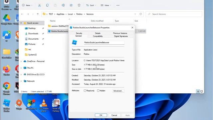Click Roblox in the address breadcrumb
The width and height of the screenshot is (213, 120).
coord(79,14)
